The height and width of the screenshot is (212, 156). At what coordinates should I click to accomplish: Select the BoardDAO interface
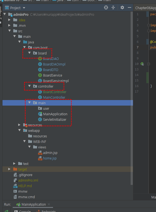pyautogui.click(x=51, y=59)
